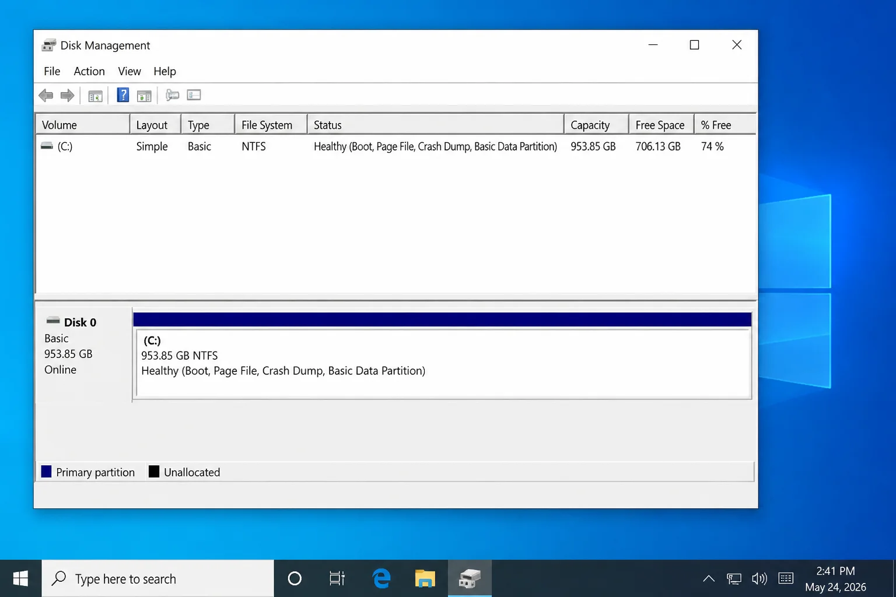
Task: Open the View menu
Action: (129, 71)
